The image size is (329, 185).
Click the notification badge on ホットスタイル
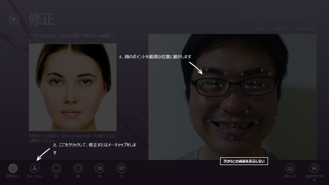(x=39, y=165)
